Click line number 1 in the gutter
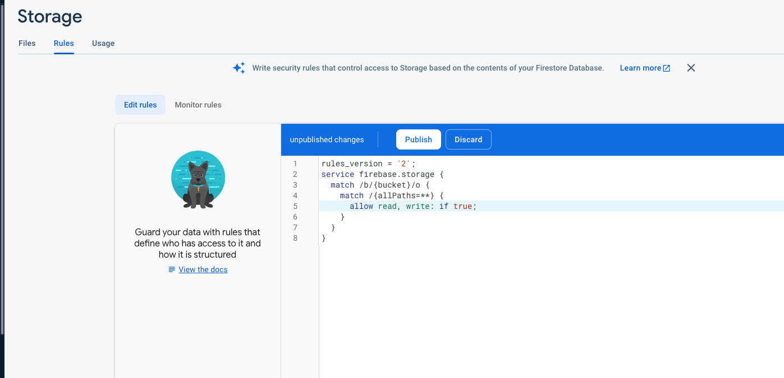The image size is (784, 378). tap(295, 164)
